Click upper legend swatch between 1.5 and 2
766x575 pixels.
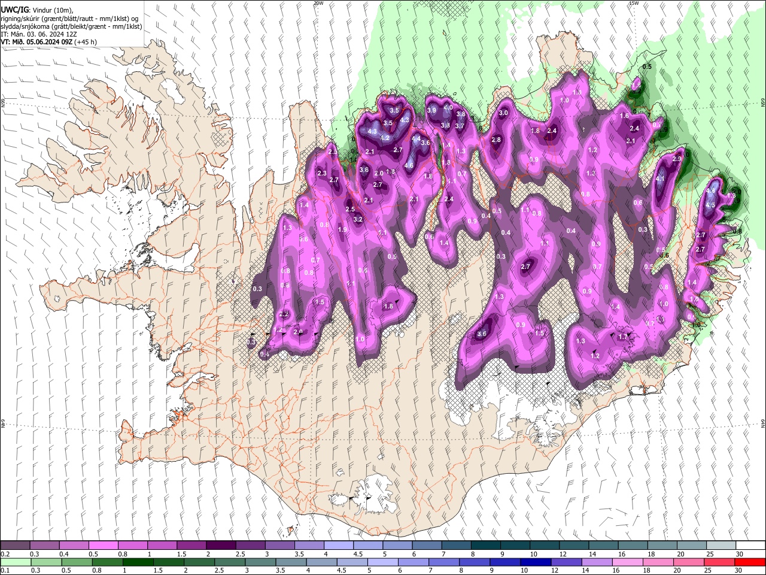pos(191,546)
